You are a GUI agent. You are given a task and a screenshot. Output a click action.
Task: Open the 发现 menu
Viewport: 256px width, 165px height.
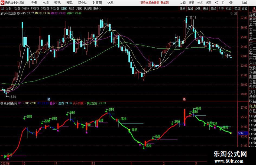69,3
